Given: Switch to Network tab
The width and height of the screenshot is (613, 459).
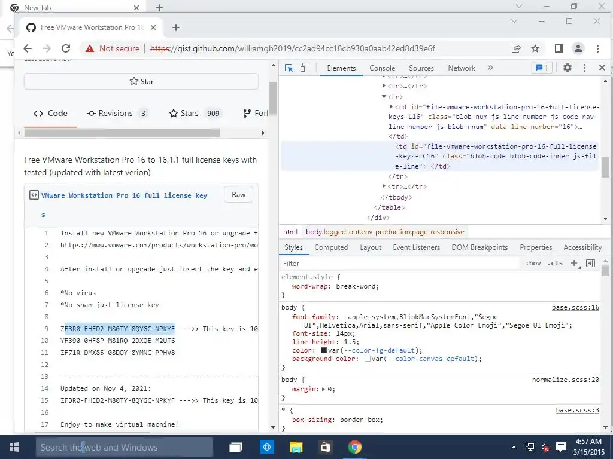Looking at the screenshot, I should pos(462,68).
